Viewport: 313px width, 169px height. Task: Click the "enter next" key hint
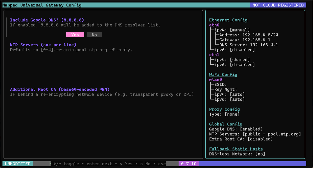(99, 164)
